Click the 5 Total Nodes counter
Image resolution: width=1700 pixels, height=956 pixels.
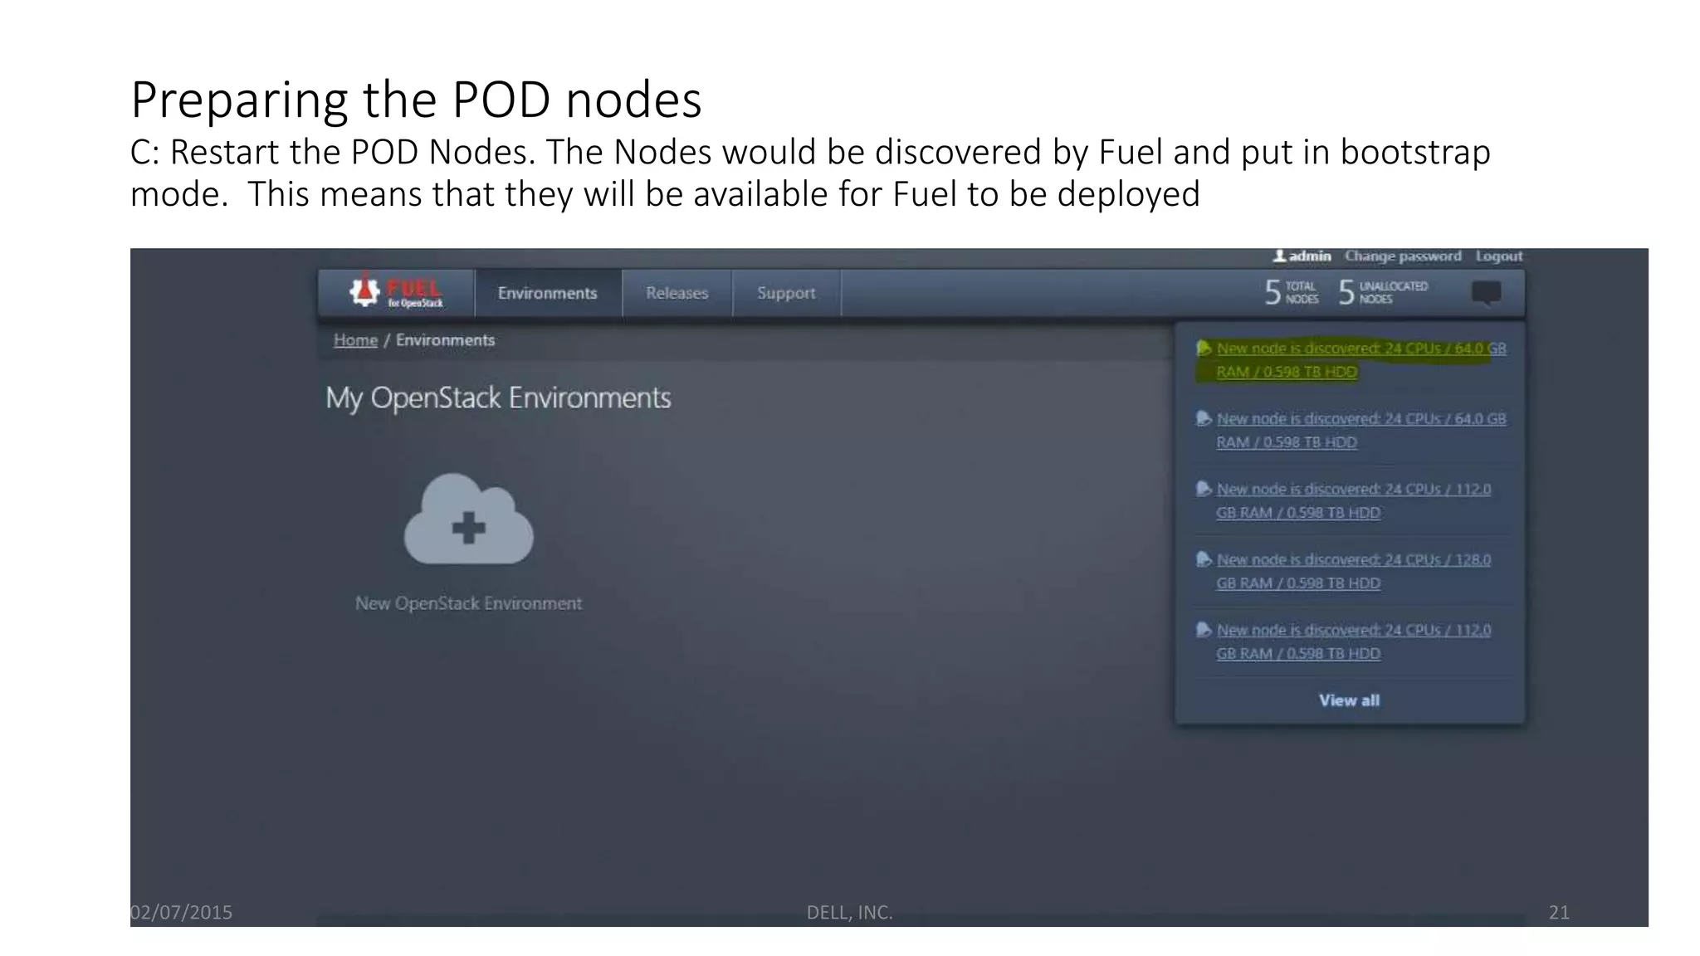tap(1291, 292)
